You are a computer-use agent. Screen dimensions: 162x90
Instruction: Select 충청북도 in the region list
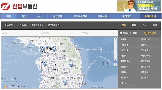coord(145,72)
